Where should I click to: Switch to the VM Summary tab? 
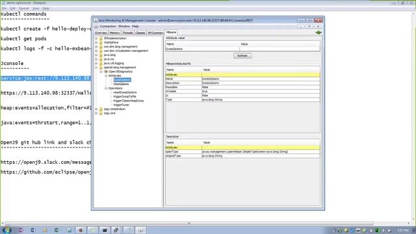pos(155,32)
